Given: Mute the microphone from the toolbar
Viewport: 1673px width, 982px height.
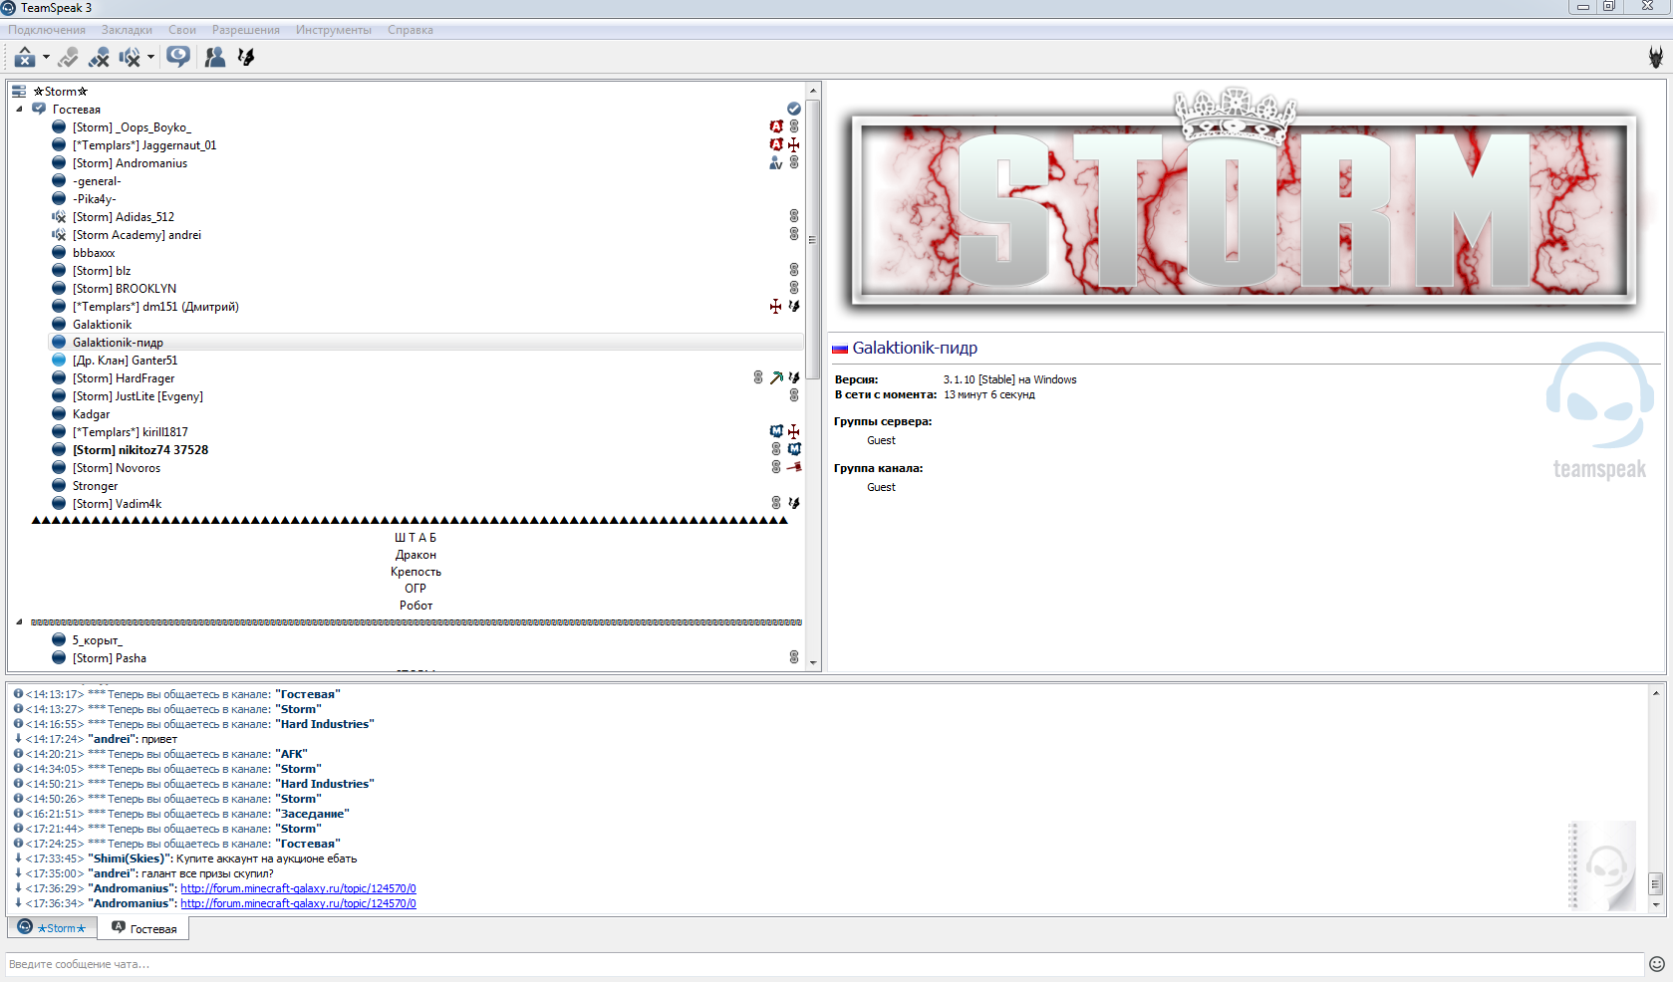Looking at the screenshot, I should click(x=99, y=57).
